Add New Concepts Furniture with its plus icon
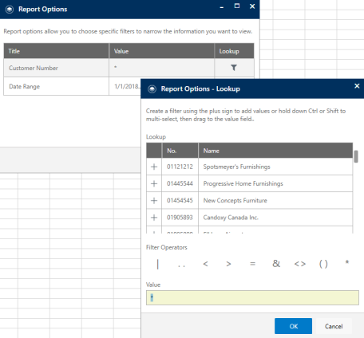 pos(154,201)
